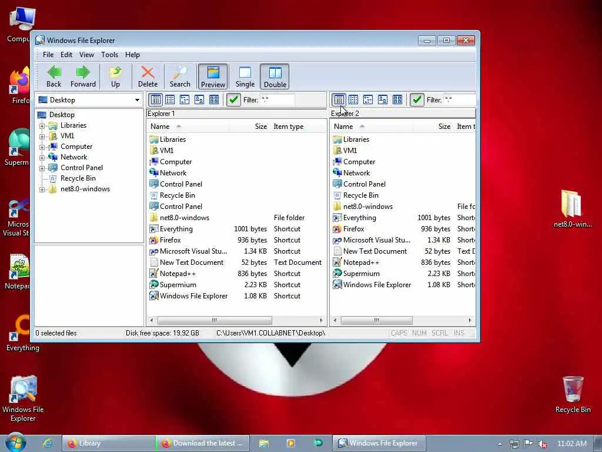The image size is (602, 452).
Task: Select first view-mode icon in Explorer 1 toolbar
Action: [155, 100]
